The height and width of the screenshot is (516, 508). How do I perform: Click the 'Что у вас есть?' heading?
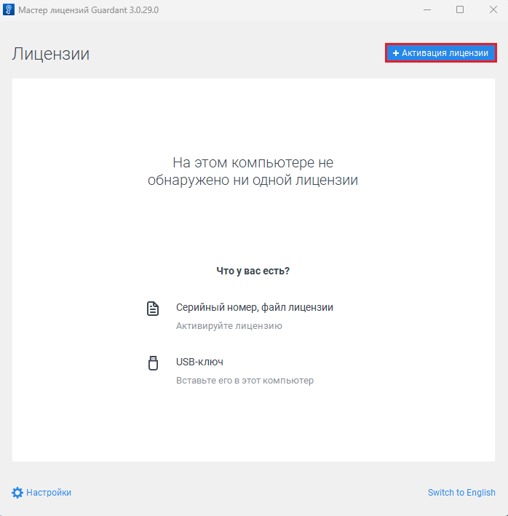click(x=253, y=271)
